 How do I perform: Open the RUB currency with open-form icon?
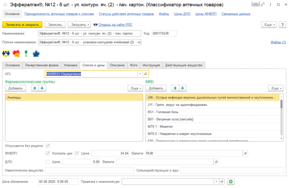(x=245, y=153)
